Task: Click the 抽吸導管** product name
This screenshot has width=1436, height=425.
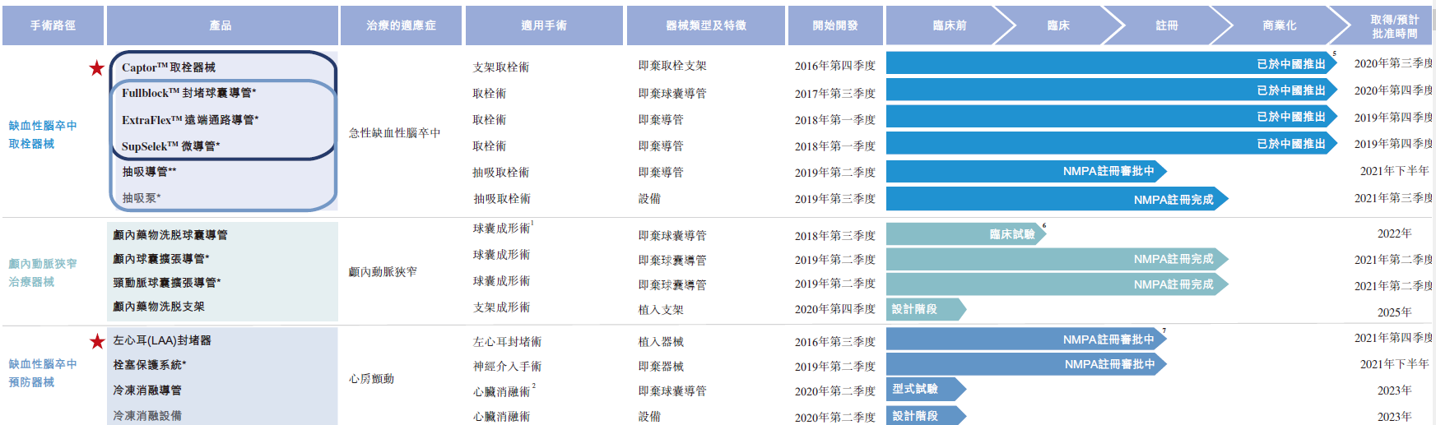Action: coord(149,172)
